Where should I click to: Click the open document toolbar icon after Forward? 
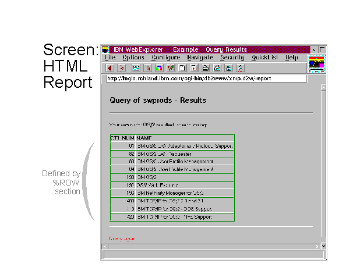136,68
